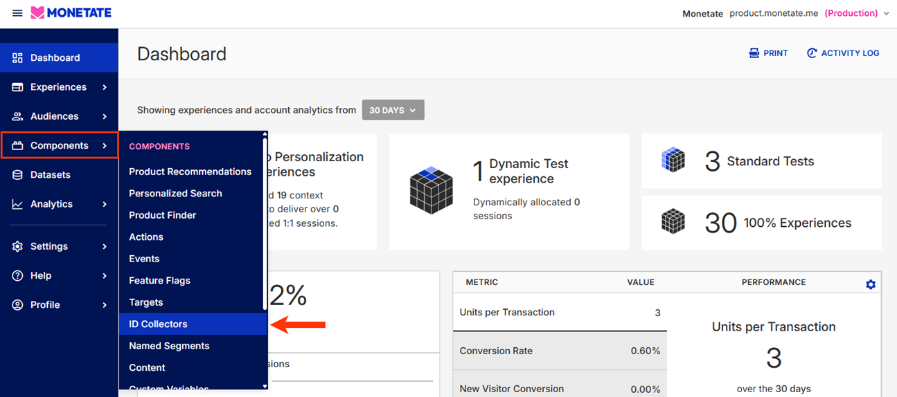Select the Units per Transaction metric row
Viewport: 897px width, 397px height.
[560, 313]
